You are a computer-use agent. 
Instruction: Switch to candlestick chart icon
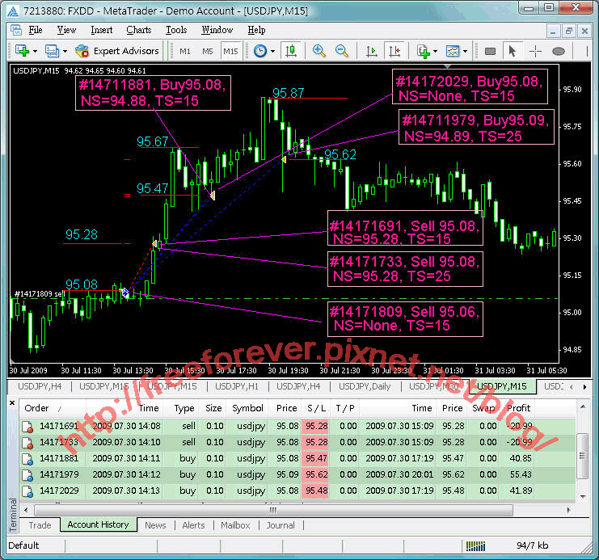tap(291, 51)
